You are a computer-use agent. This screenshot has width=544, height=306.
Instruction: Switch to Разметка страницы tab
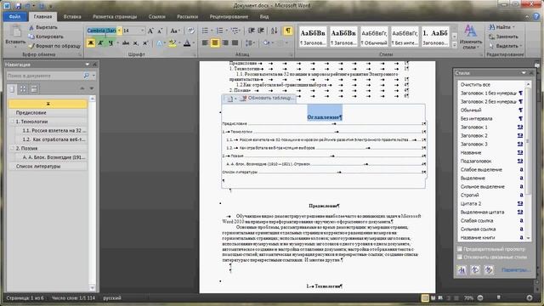pos(115,17)
